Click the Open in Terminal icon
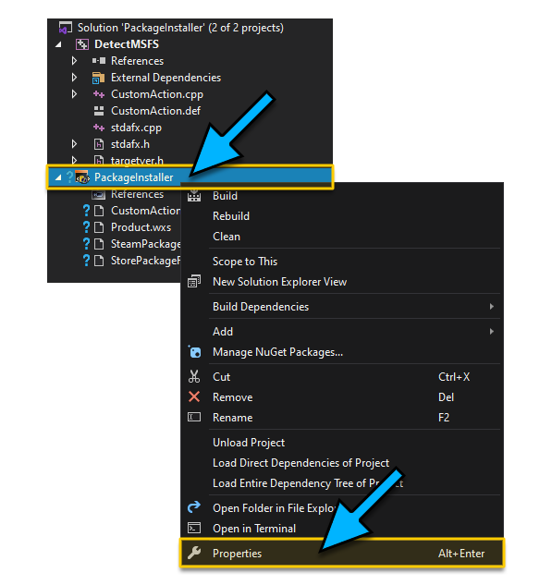This screenshot has height=585, width=552. [x=194, y=528]
